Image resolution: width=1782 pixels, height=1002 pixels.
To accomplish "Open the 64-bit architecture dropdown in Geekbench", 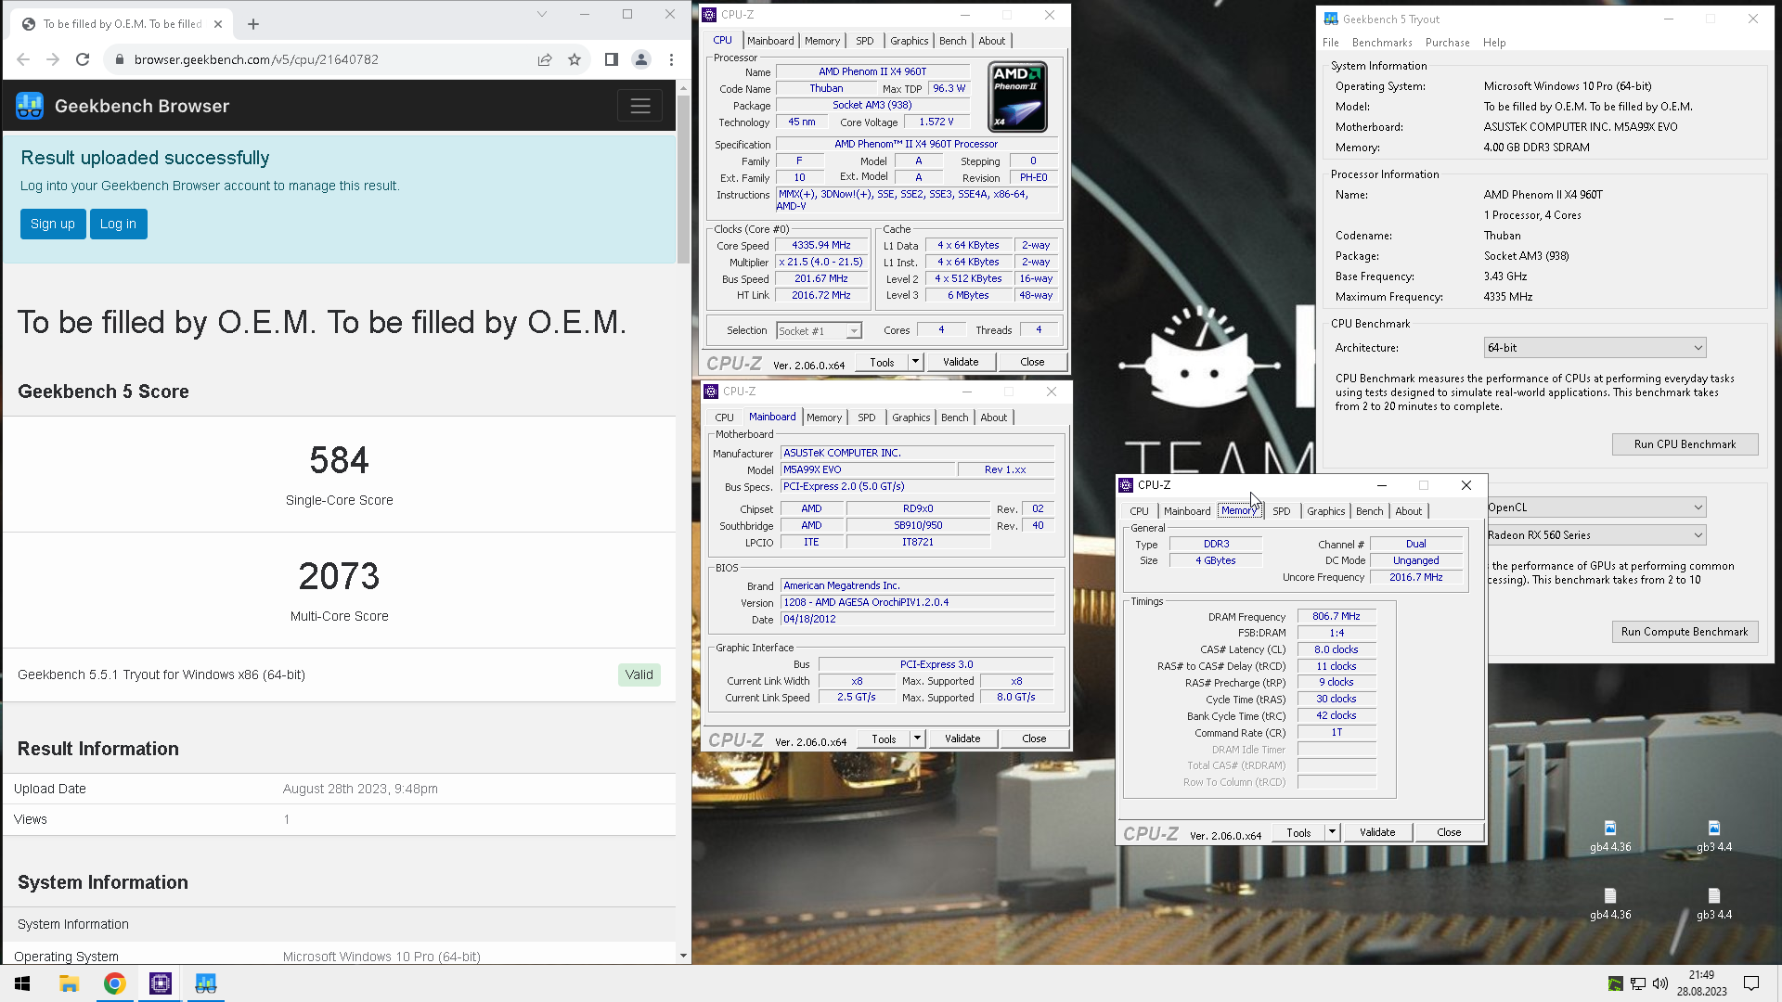I will coord(1595,348).
